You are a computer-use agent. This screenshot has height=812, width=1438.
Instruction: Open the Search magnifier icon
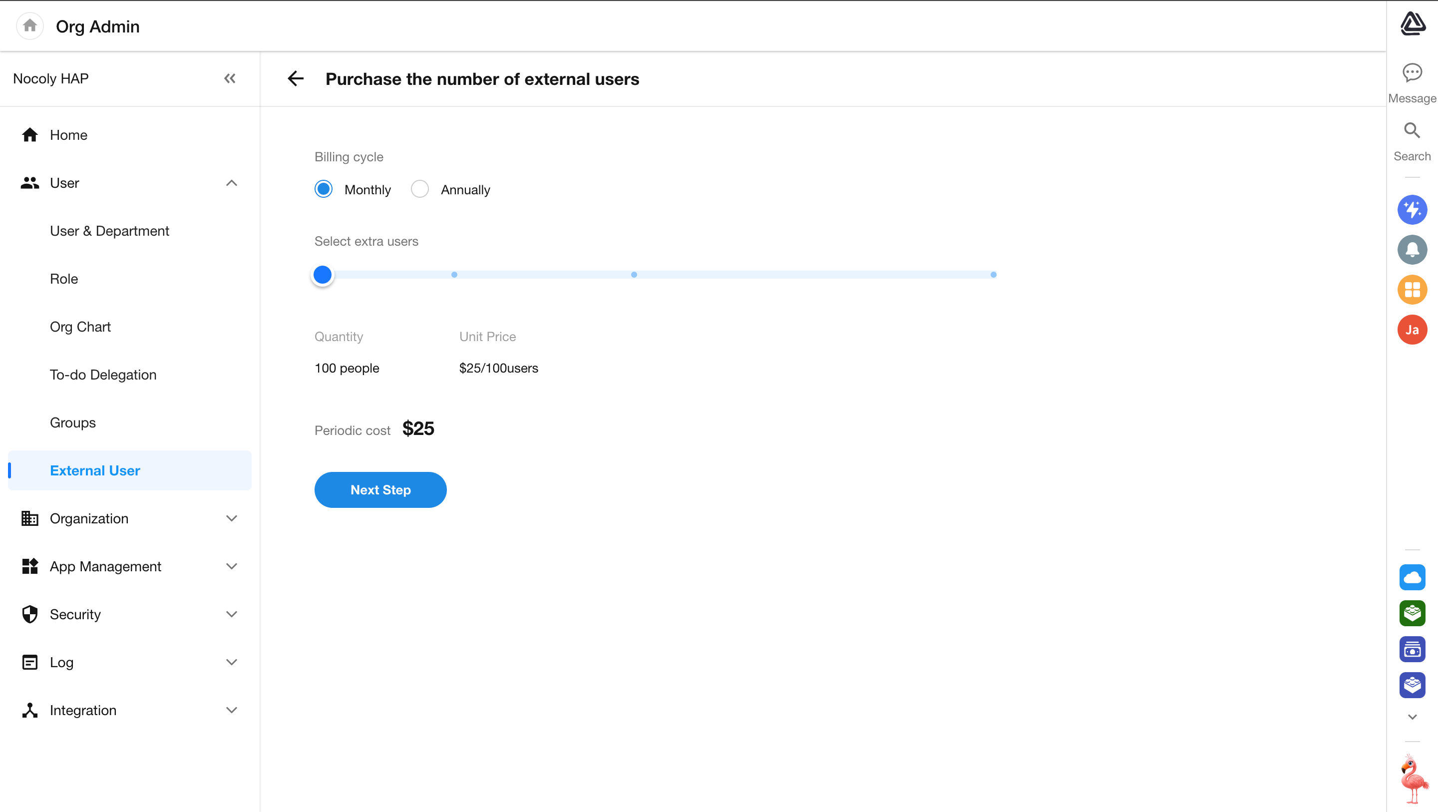1412,131
